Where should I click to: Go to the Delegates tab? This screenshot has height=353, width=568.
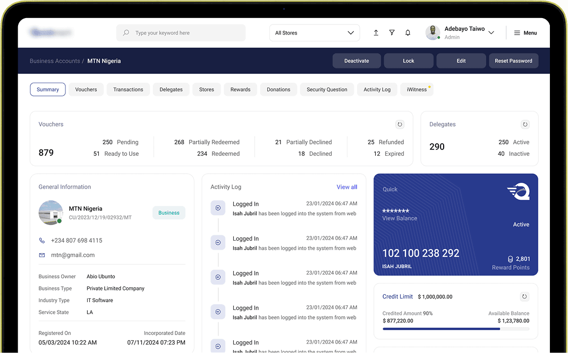point(171,90)
